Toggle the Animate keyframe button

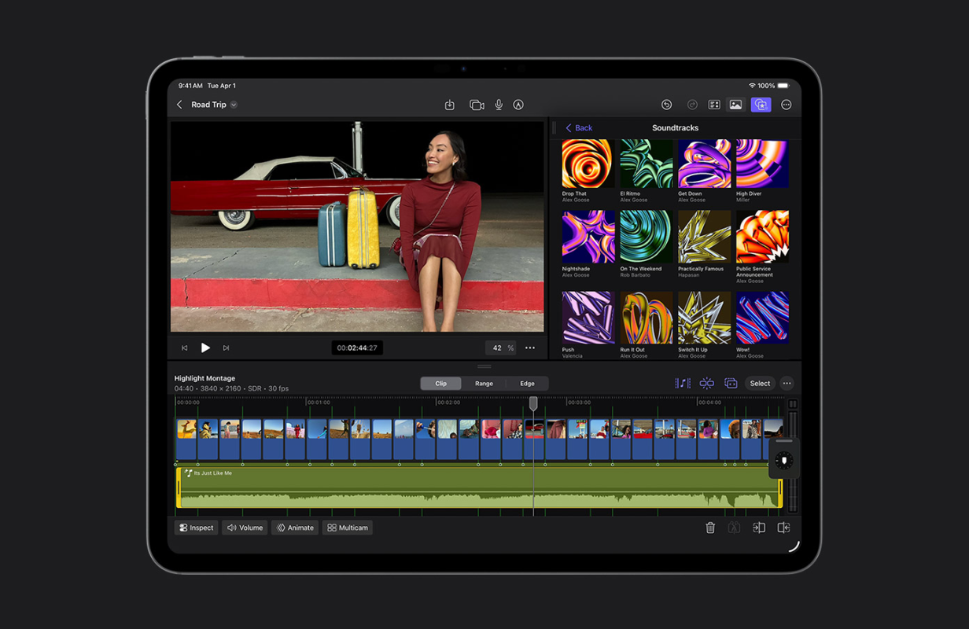point(295,528)
